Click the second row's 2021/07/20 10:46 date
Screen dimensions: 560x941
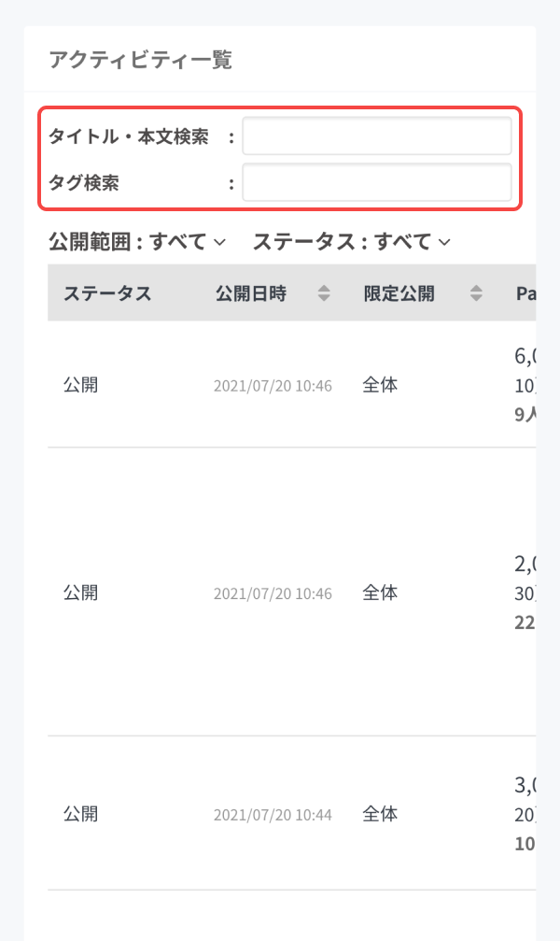click(273, 593)
